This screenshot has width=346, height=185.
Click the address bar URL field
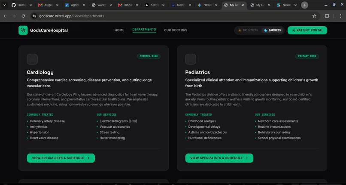(174, 16)
